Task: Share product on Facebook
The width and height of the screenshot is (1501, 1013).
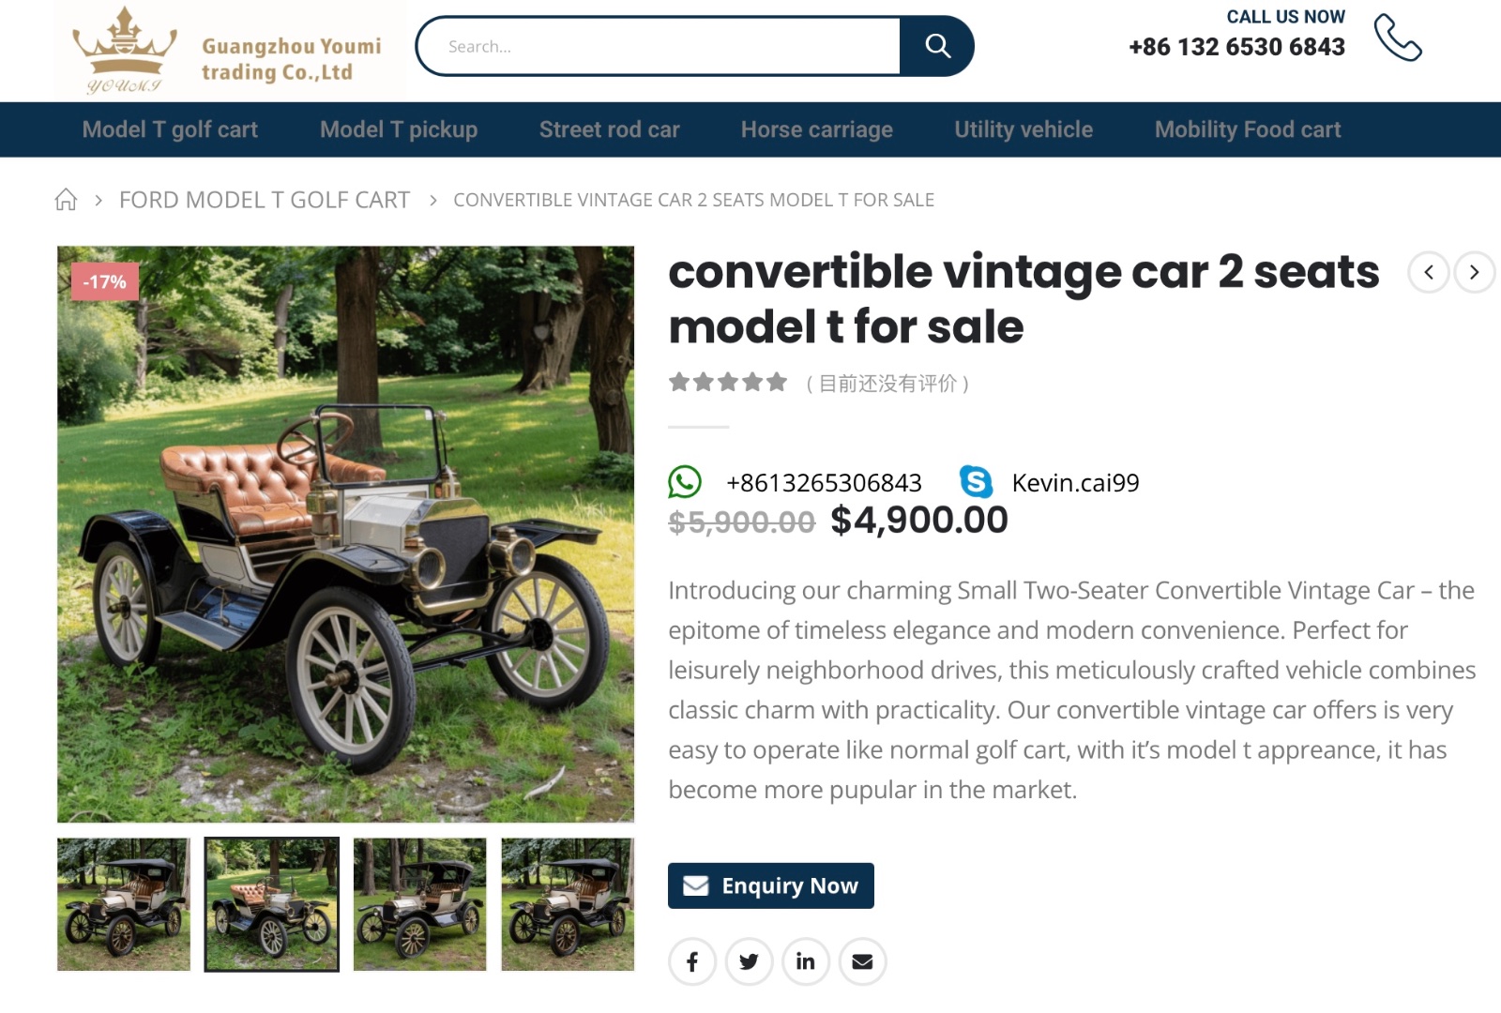Action: coord(692,961)
